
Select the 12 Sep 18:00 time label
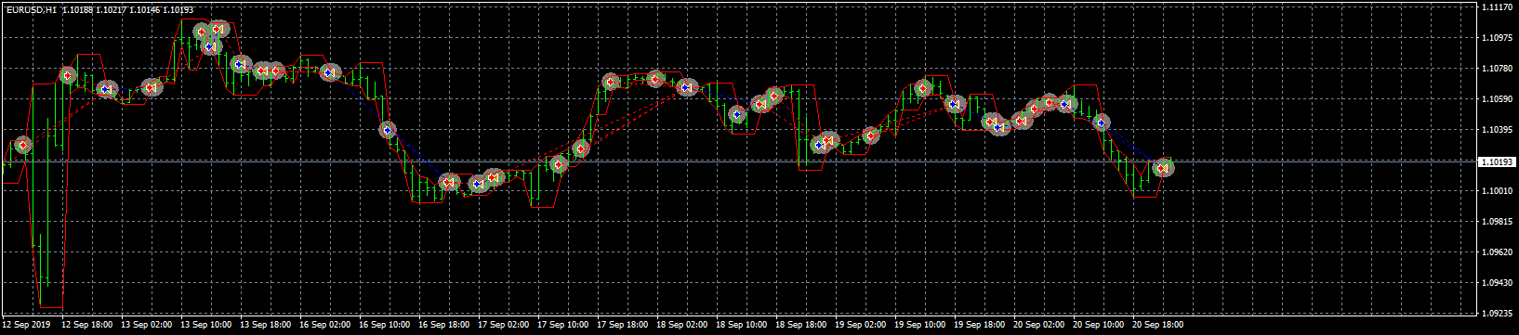point(87,326)
